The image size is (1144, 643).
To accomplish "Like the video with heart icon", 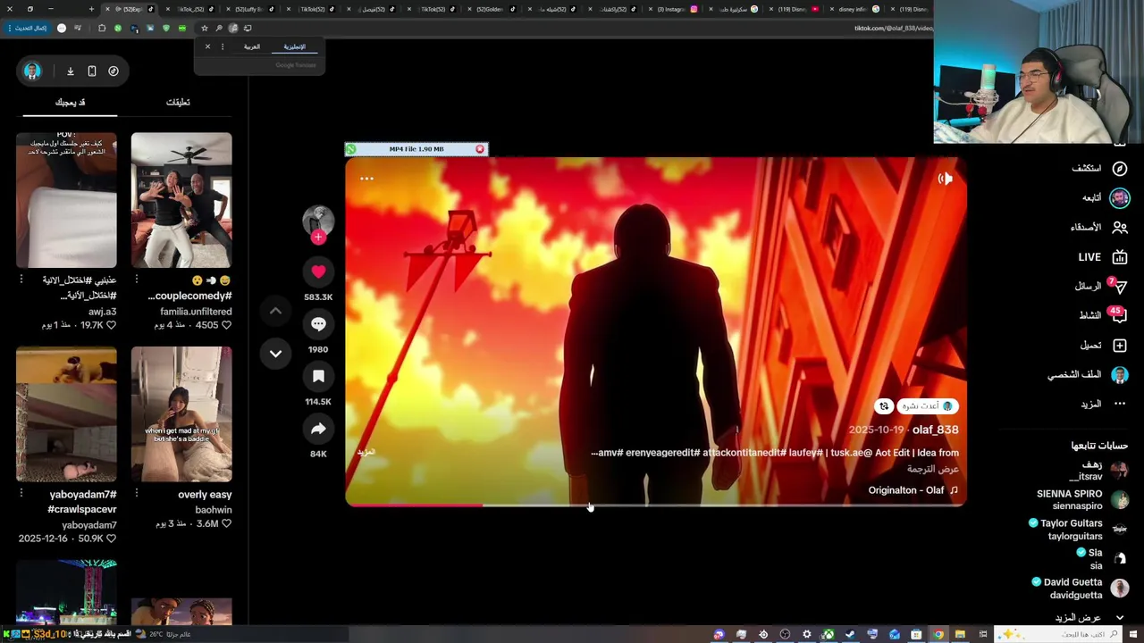I will point(318,271).
